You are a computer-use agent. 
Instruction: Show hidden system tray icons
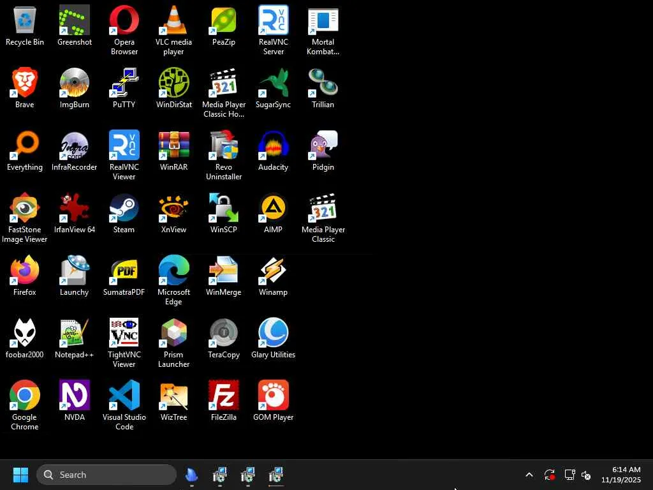(529, 475)
